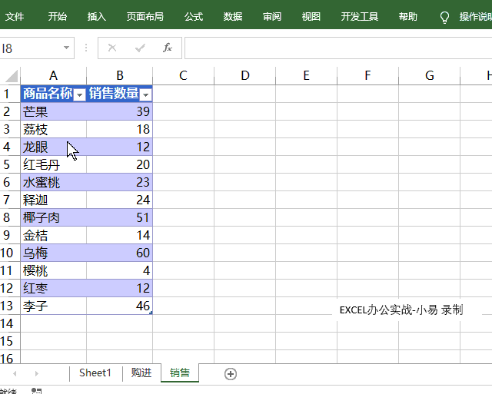Viewport: 492px width, 394px height.
Task: Click the cancel X formula bar icon
Action: click(112, 48)
